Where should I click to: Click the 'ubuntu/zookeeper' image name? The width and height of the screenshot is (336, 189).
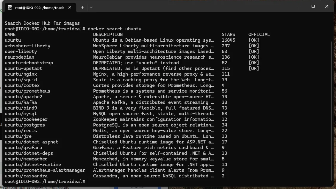pyautogui.click(x=26, y=119)
